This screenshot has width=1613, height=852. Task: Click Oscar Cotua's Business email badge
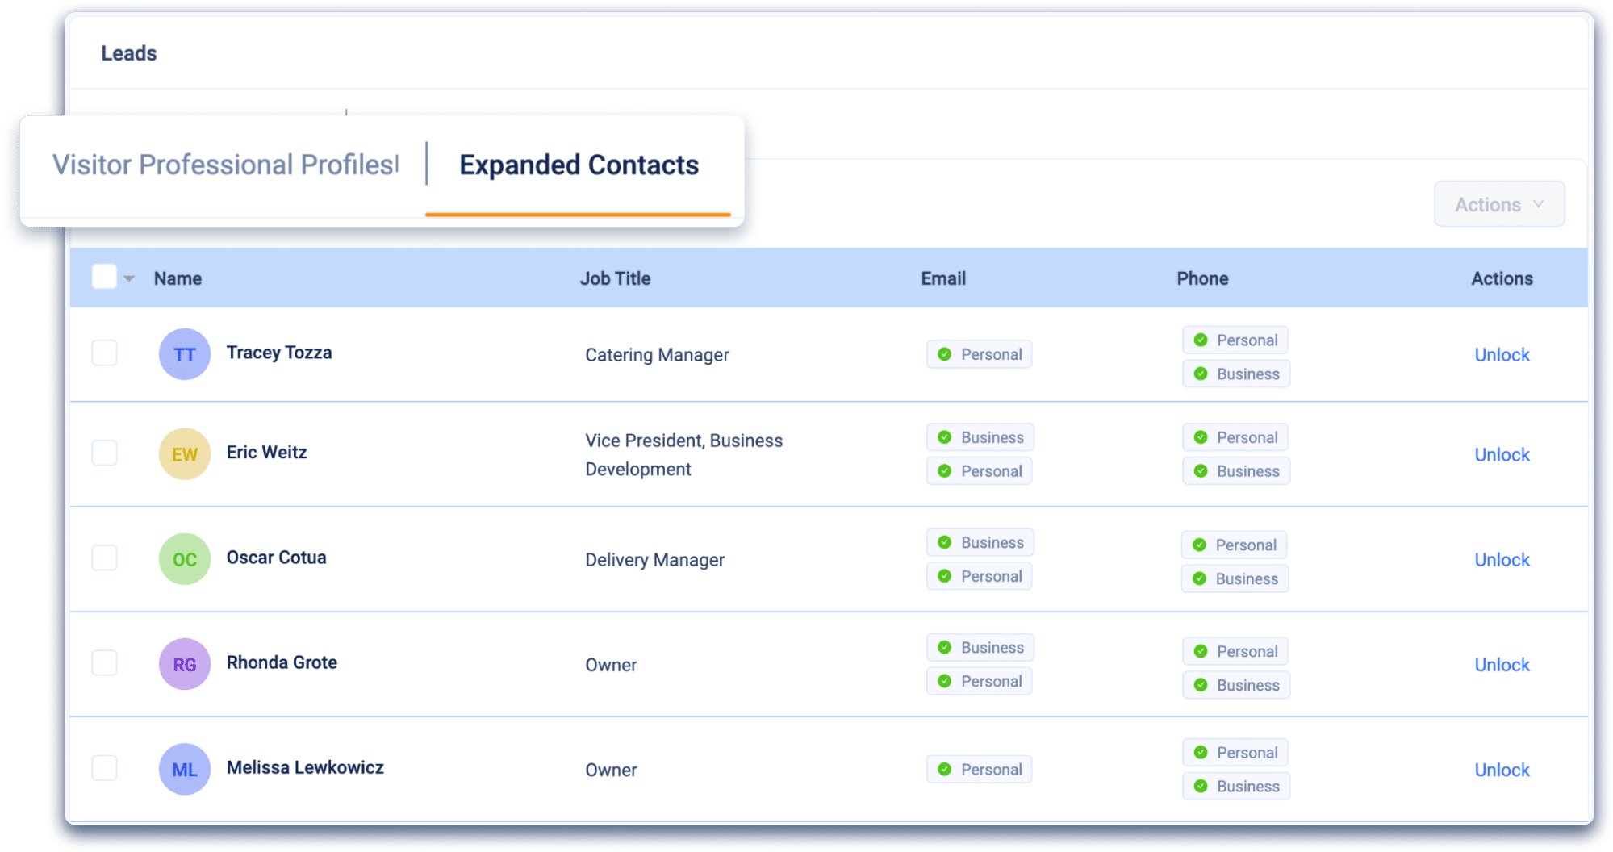[x=980, y=542]
